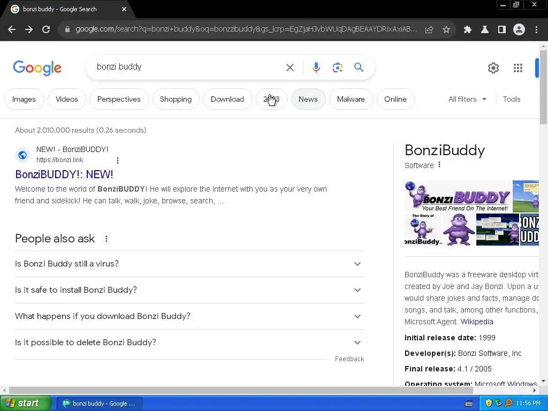The width and height of the screenshot is (548, 411).
Task: Open the Chrome profile avatar
Action: click(519, 29)
